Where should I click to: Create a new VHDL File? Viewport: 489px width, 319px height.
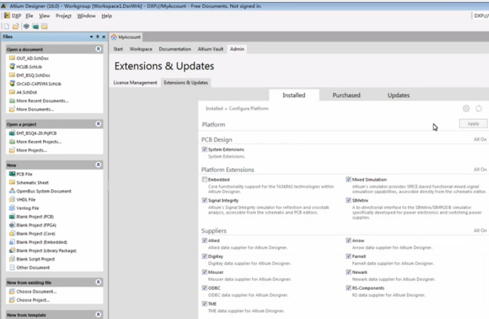pyautogui.click(x=26, y=200)
